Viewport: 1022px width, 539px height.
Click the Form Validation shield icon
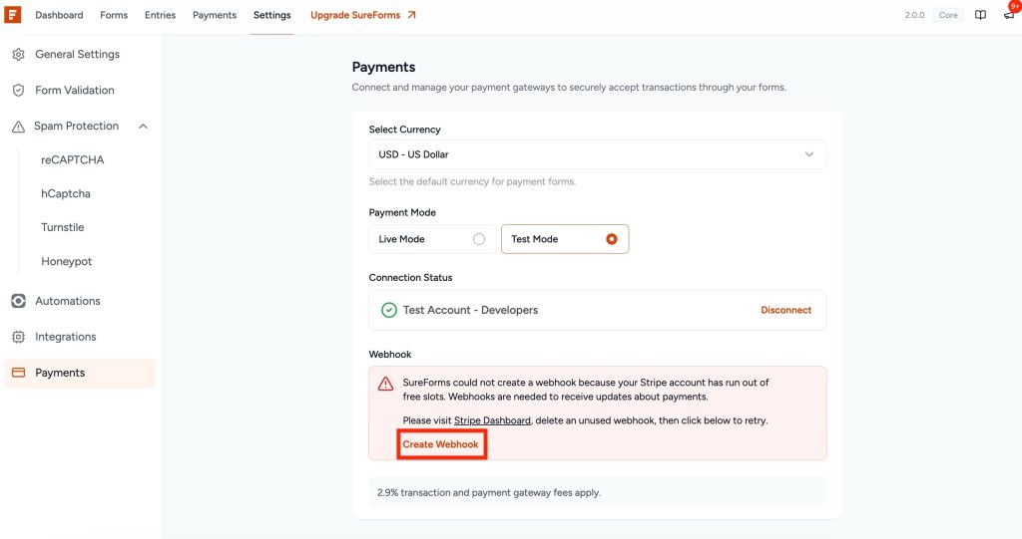click(x=18, y=90)
